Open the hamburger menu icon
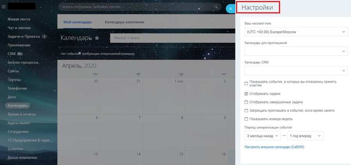The image size is (351, 165). 4,7
